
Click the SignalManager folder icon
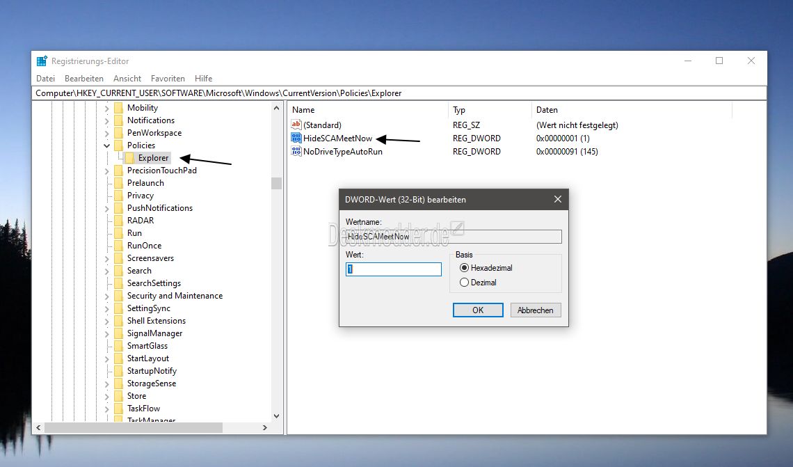point(118,333)
